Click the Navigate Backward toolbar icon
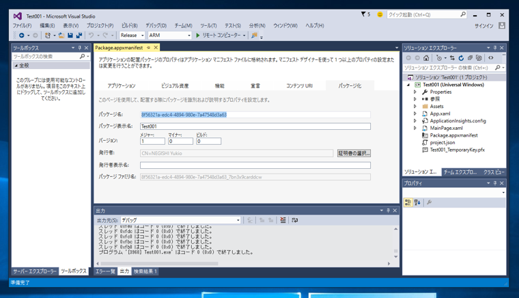 coord(22,35)
